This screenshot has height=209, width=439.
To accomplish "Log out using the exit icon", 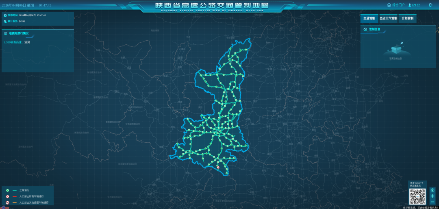I will pyautogui.click(x=430, y=5).
